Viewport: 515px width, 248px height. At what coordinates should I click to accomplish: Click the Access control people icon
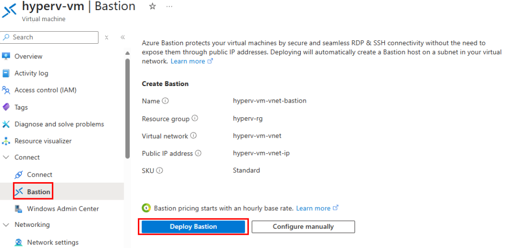click(6, 90)
